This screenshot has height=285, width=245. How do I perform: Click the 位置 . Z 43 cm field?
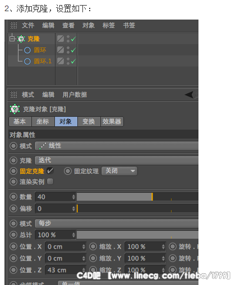tap(64, 270)
